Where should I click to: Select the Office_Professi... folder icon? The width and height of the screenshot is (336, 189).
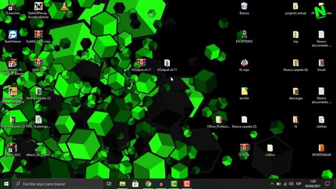point(218,120)
